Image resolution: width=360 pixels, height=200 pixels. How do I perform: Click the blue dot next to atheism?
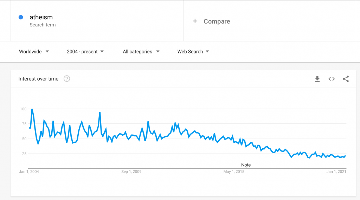[21, 17]
